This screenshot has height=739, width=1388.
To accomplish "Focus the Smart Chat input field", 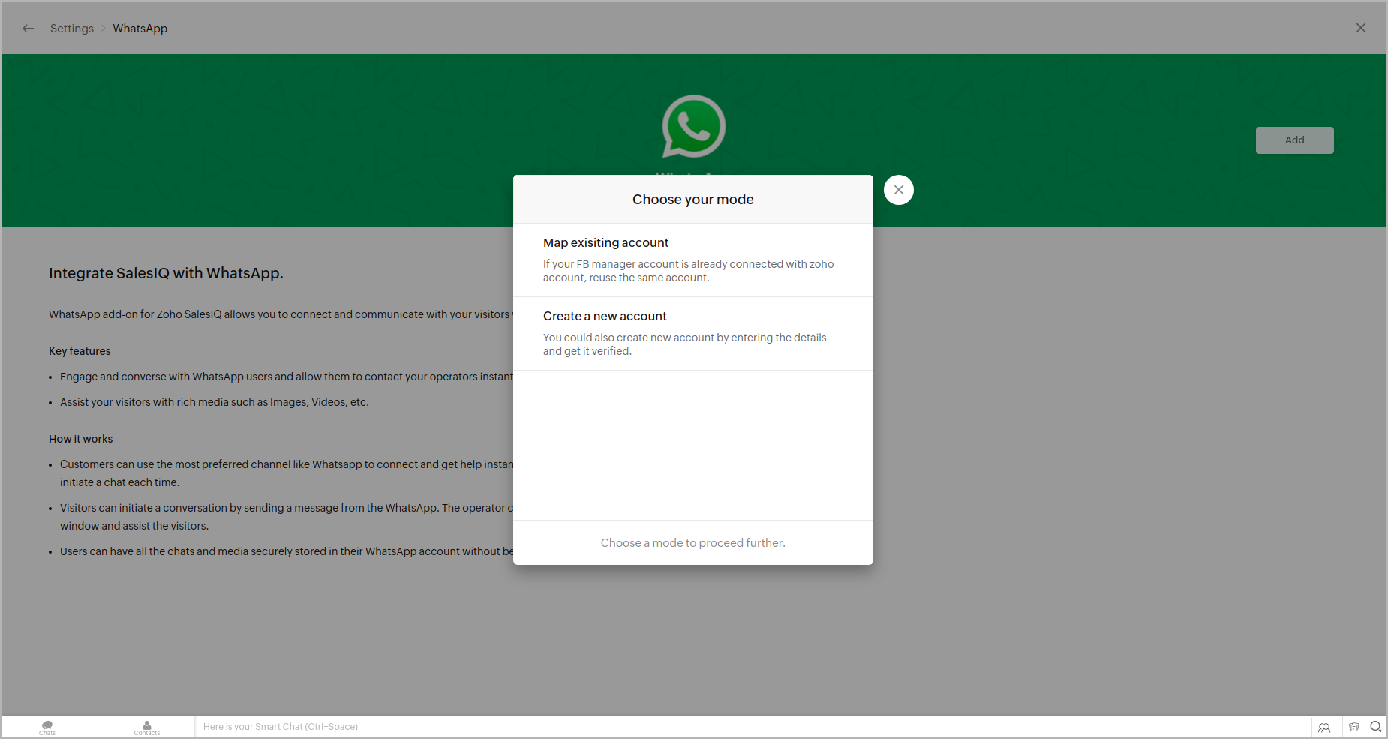I will [x=753, y=727].
